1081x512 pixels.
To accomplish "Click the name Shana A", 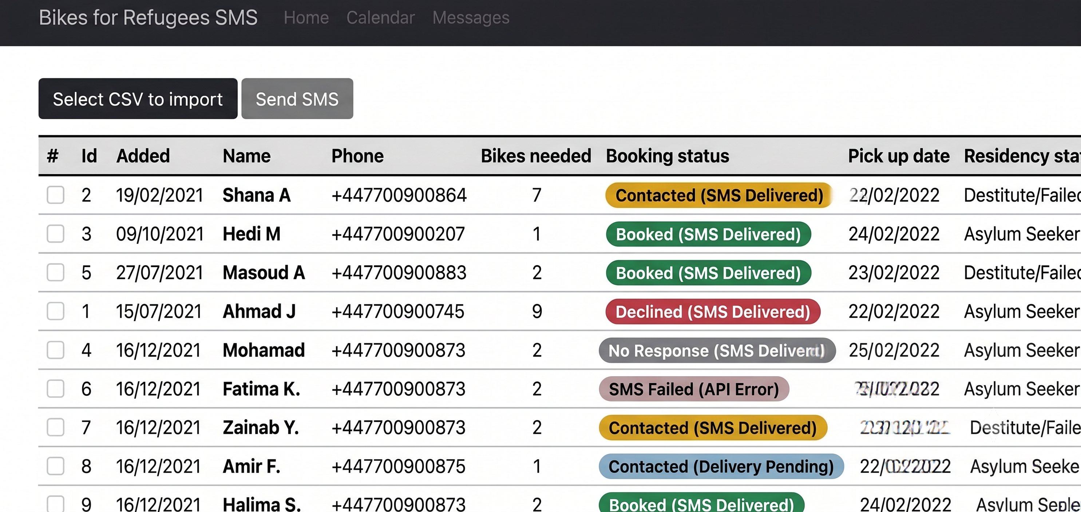I will (x=256, y=195).
